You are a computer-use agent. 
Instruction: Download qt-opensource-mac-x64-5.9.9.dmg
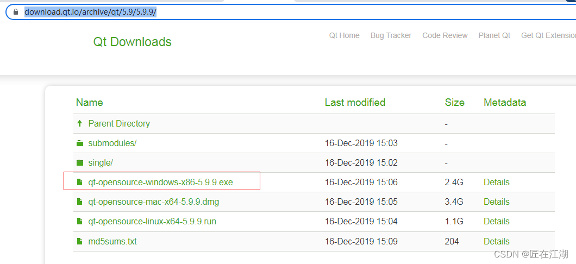pos(154,202)
